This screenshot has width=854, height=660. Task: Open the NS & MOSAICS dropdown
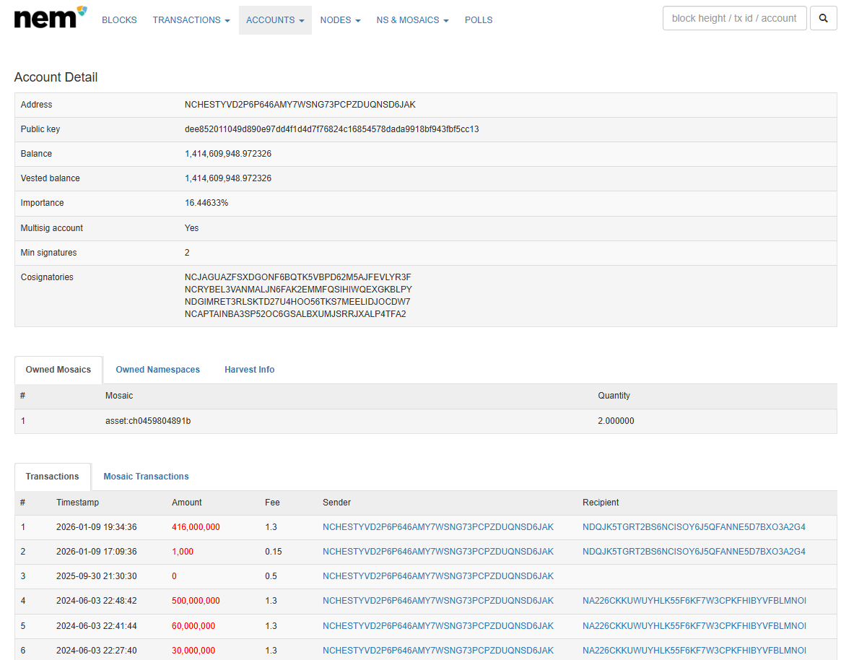[412, 19]
